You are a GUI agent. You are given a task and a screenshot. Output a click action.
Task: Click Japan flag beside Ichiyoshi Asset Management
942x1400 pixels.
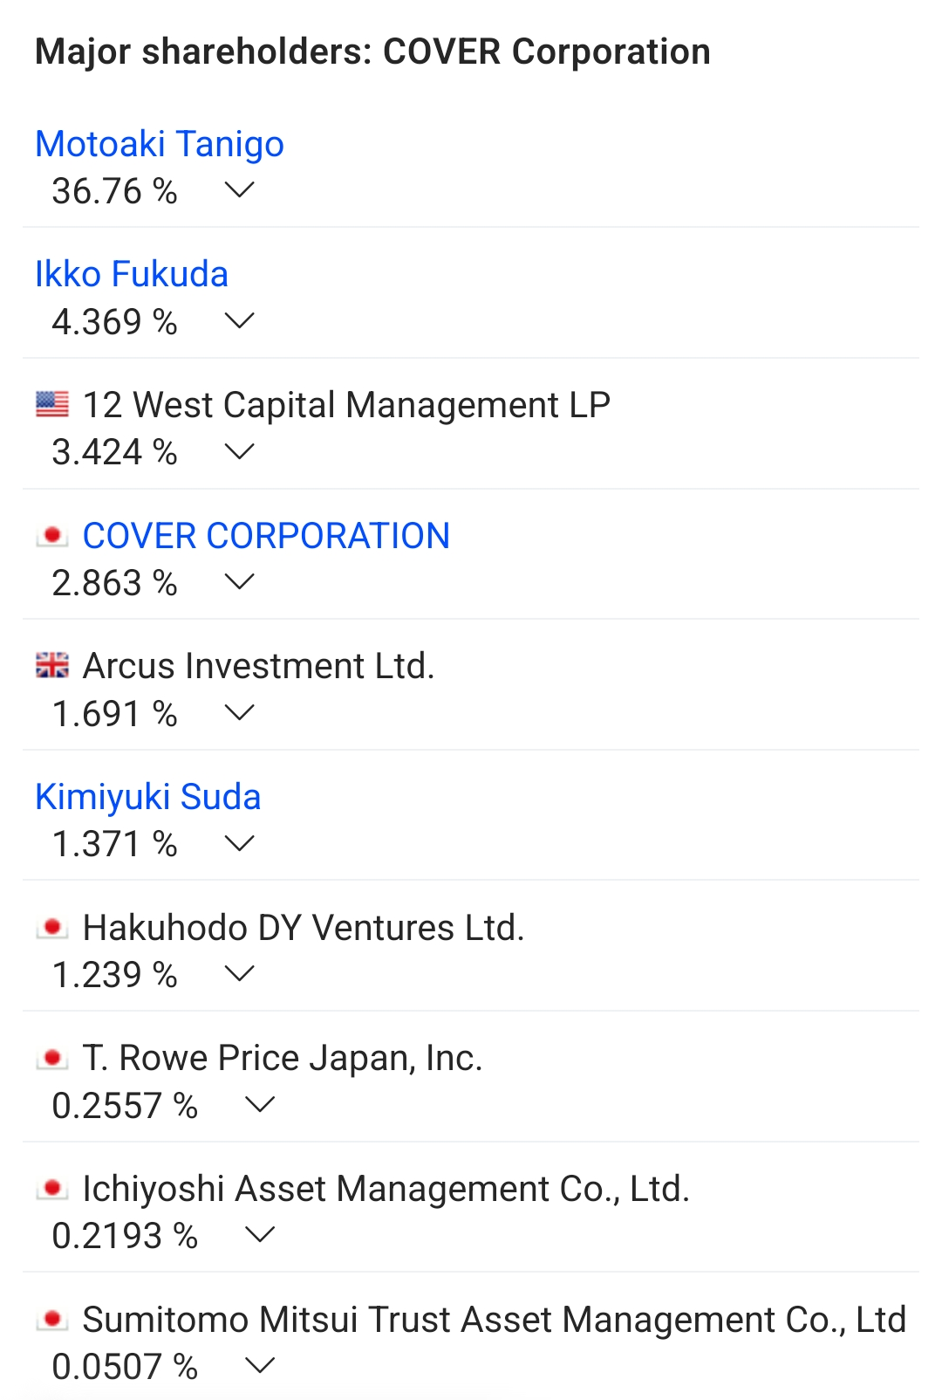click(x=52, y=1188)
